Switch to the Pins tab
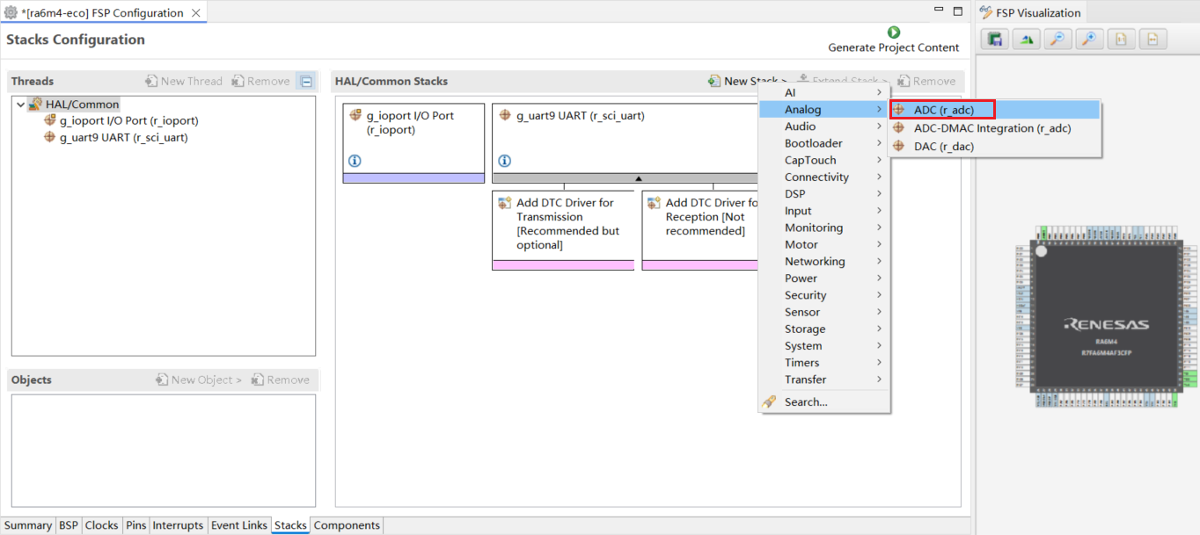 click(x=135, y=525)
